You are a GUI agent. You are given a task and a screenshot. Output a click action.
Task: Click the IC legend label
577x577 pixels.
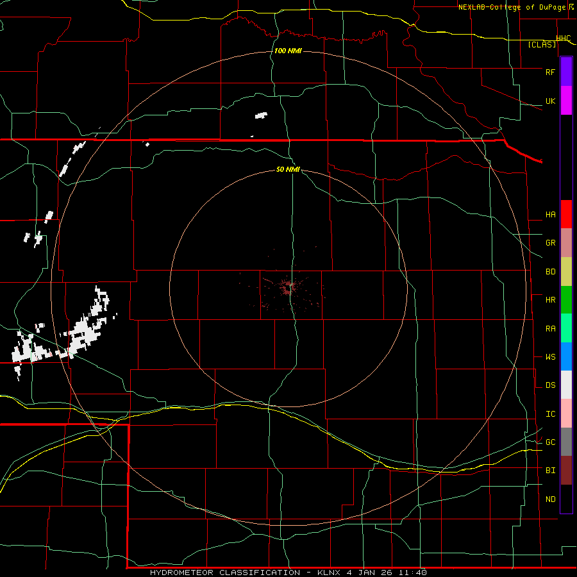pos(551,414)
